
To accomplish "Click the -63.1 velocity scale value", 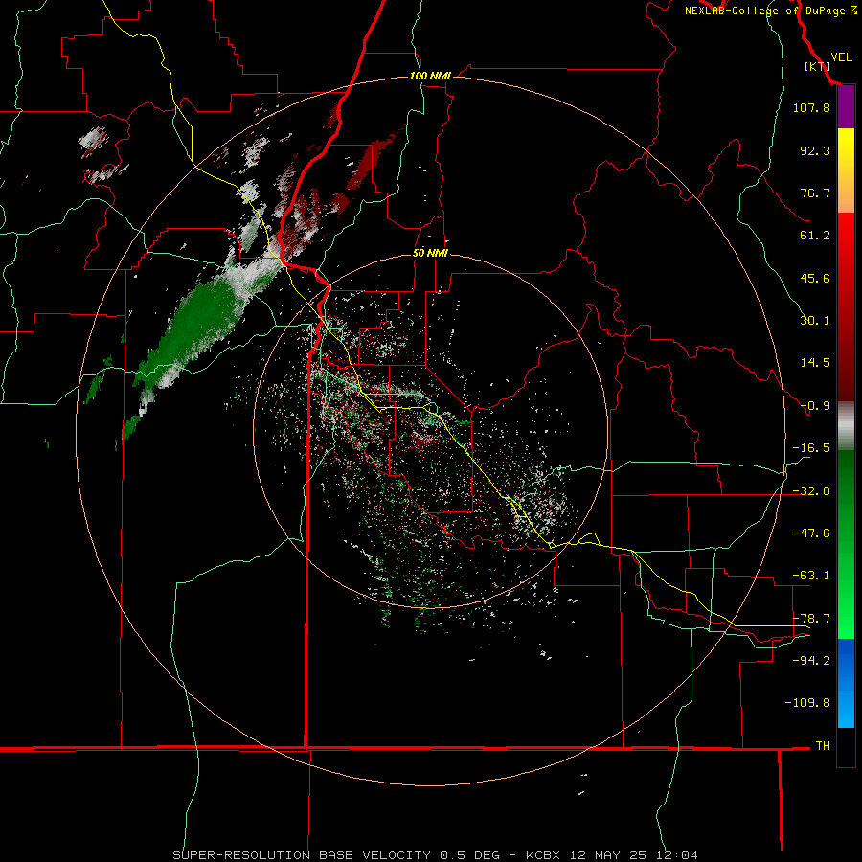I will tap(811, 576).
